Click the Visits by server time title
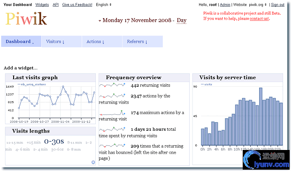This screenshot has width=292, height=172. click(228, 77)
